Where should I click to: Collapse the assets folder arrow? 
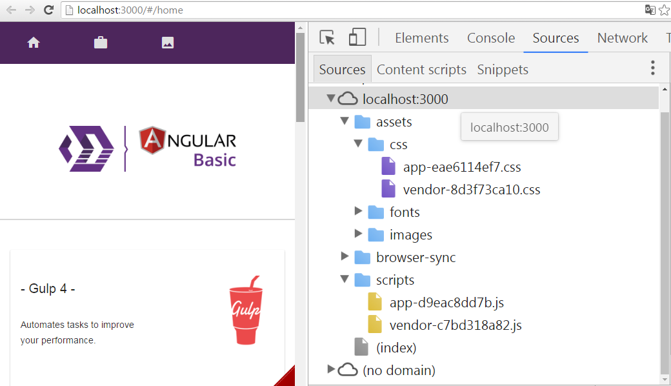pyautogui.click(x=345, y=121)
